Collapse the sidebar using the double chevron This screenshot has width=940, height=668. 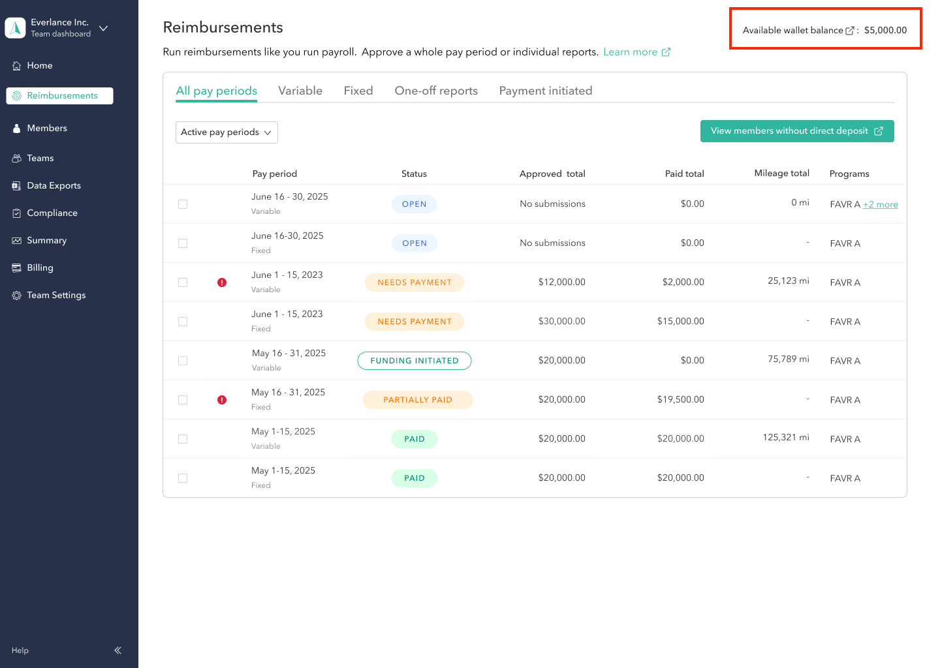click(x=117, y=650)
